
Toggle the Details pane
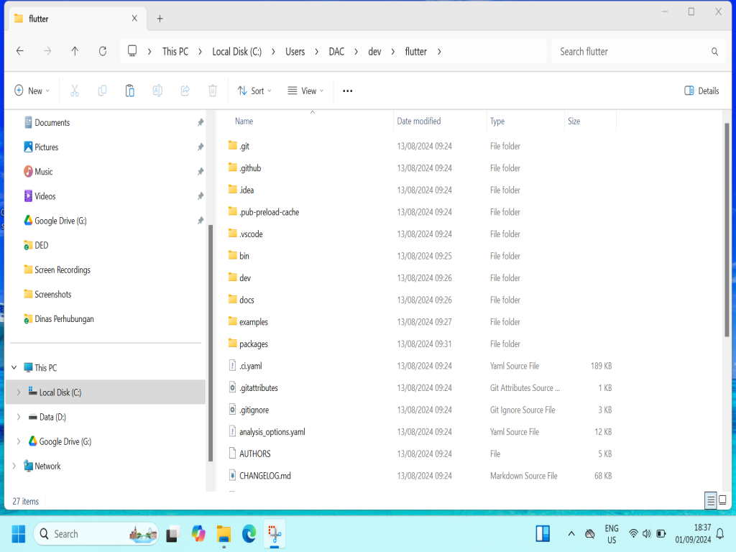[x=701, y=91]
